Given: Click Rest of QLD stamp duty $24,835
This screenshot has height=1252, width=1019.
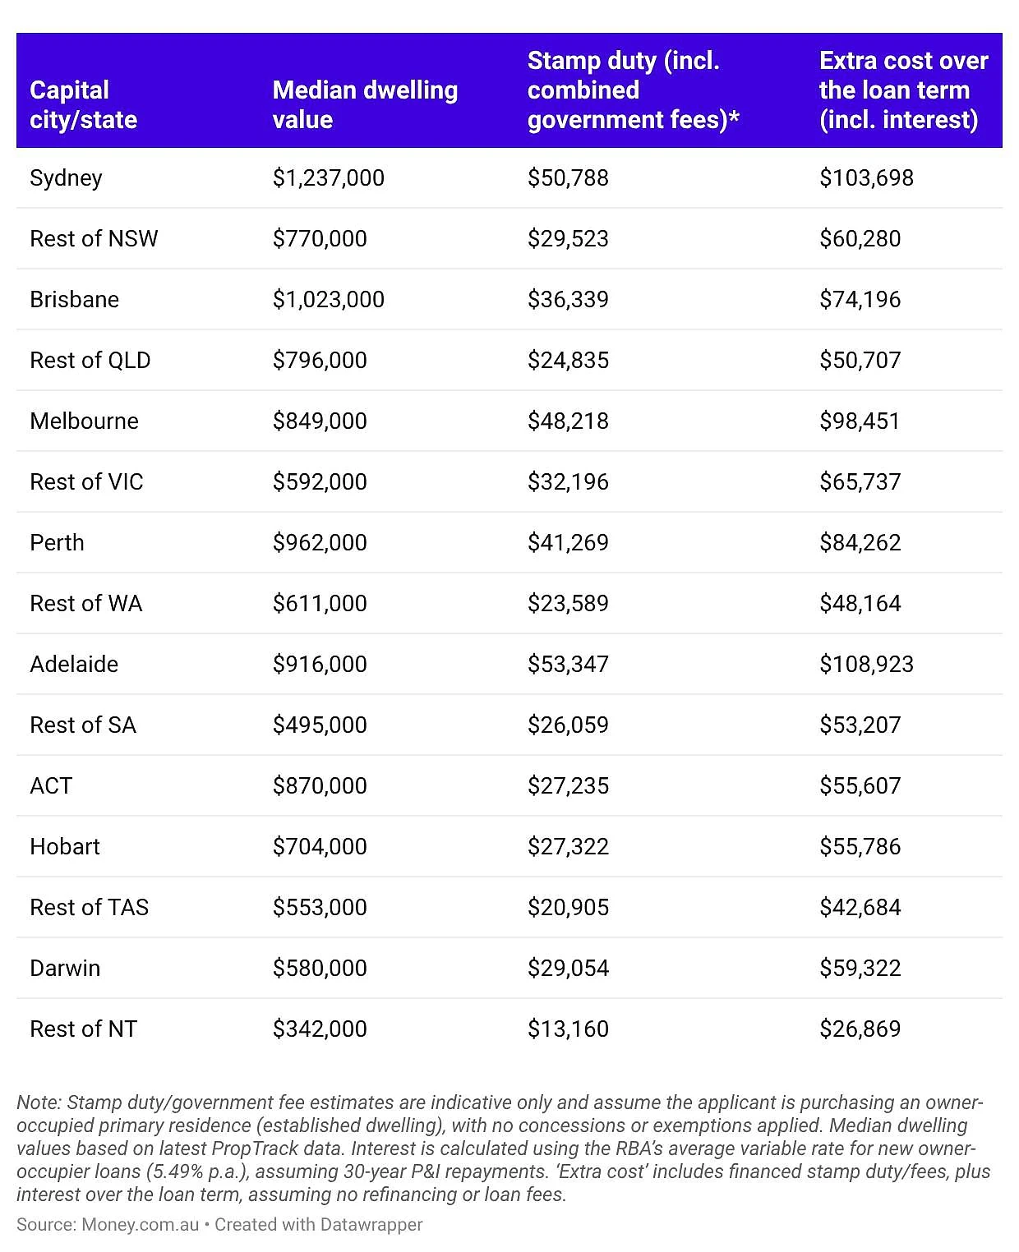Looking at the screenshot, I should [568, 360].
